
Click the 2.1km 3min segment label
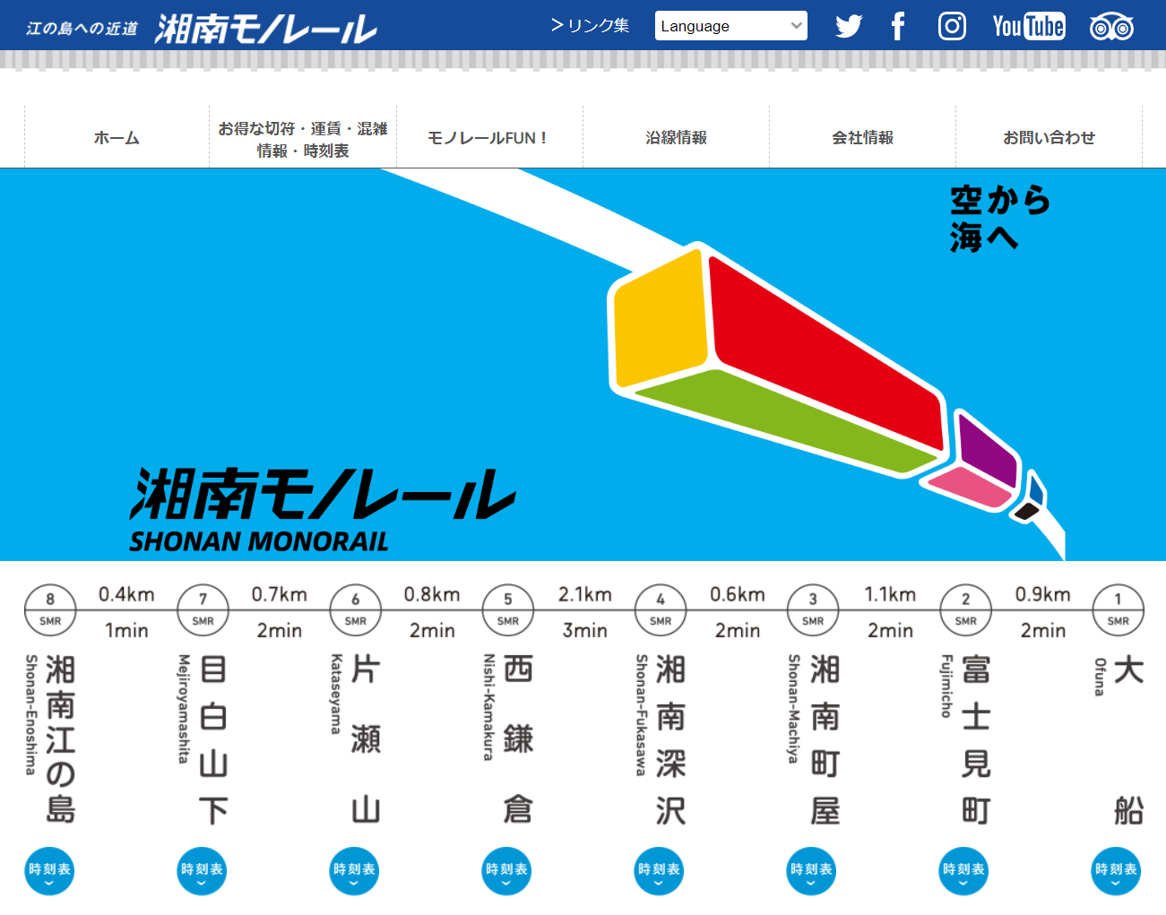pos(584,612)
